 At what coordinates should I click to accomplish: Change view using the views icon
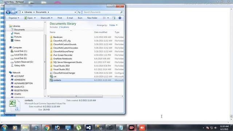tap(104, 18)
